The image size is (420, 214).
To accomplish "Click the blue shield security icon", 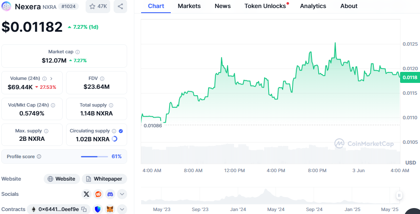I will (97, 209).
